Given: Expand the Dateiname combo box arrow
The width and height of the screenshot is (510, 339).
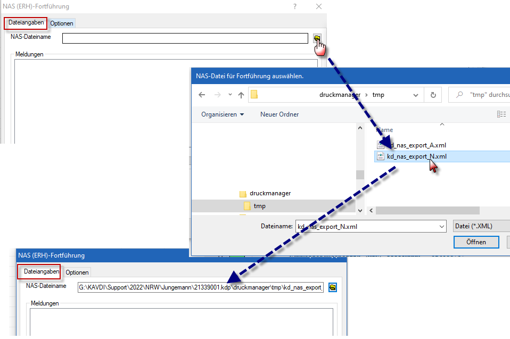Looking at the screenshot, I should coord(441,226).
